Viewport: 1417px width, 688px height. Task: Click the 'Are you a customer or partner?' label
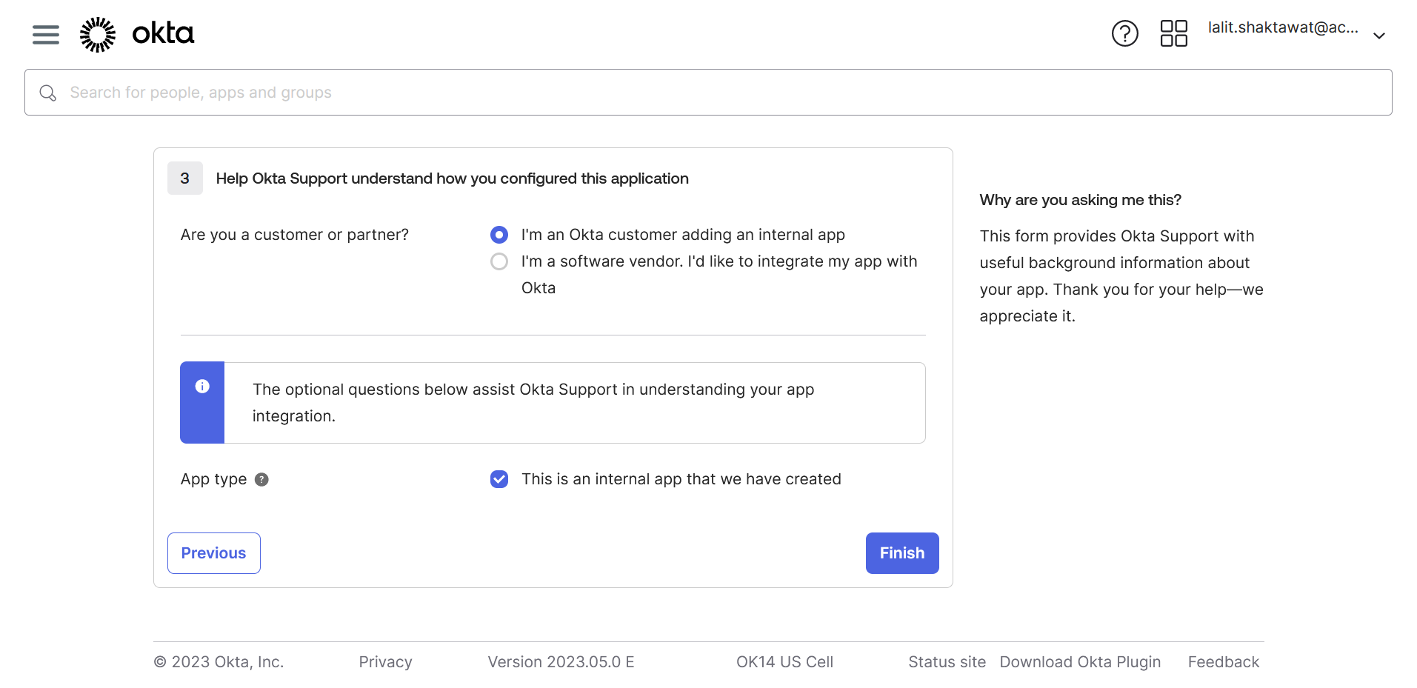click(295, 235)
